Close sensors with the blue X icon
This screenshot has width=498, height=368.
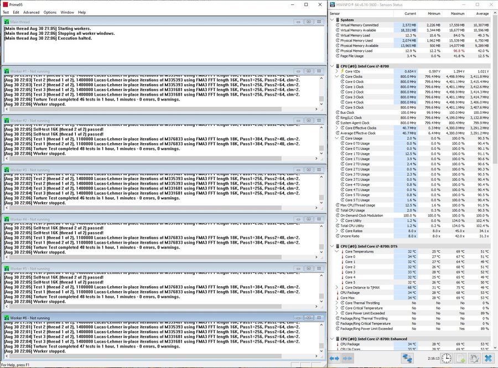coord(489,358)
